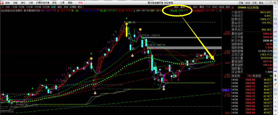Click the 指标 toolbar button
The image size is (278, 115).
pyautogui.click(x=176, y=7)
